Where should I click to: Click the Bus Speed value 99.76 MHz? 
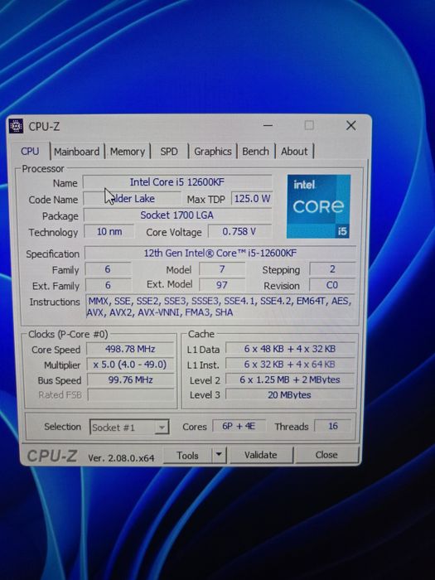(130, 379)
